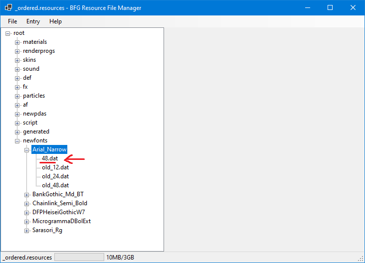365x263 pixels.
Task: Select the MicrogrammaDBolExt label
Action: [61, 221]
